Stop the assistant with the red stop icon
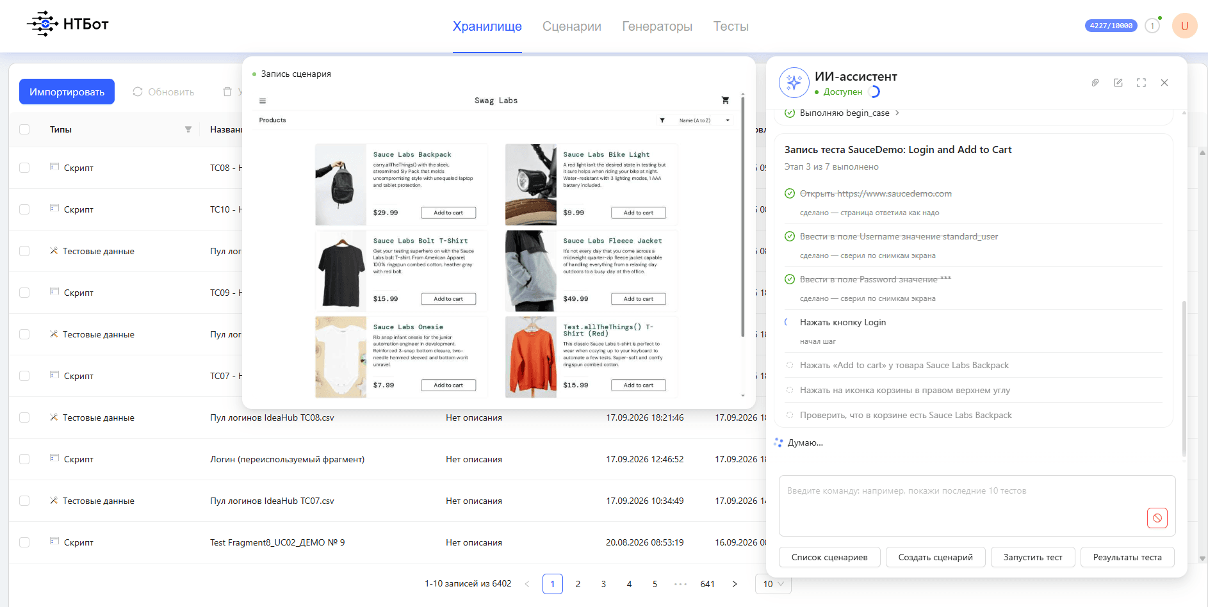The image size is (1208, 607). click(x=1157, y=518)
